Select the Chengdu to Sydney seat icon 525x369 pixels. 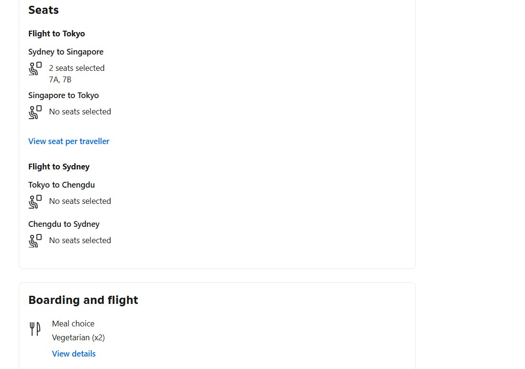pos(35,241)
